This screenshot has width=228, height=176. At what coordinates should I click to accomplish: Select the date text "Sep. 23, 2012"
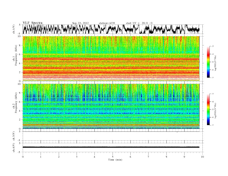(x=80, y=23)
